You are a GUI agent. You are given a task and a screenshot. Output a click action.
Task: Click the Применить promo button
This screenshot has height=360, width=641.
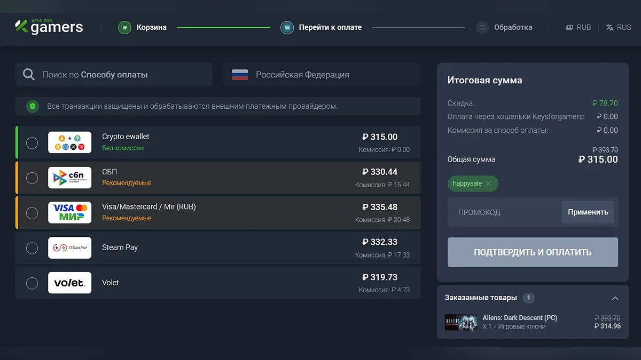pyautogui.click(x=588, y=212)
